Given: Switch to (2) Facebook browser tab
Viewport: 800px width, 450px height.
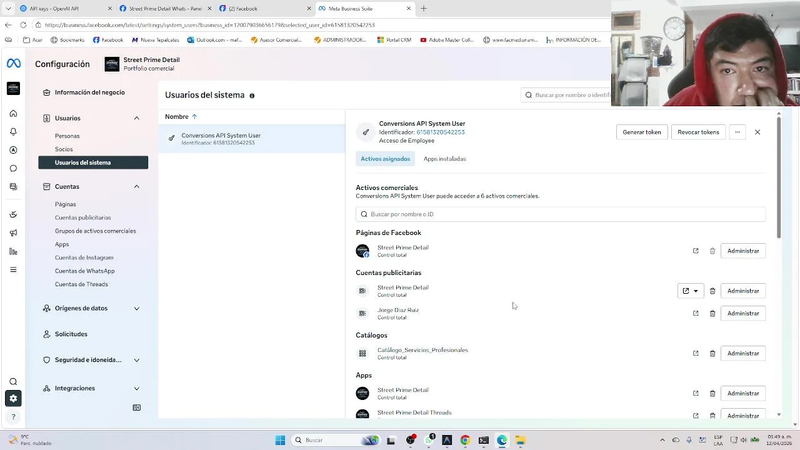Looking at the screenshot, I should (264, 9).
